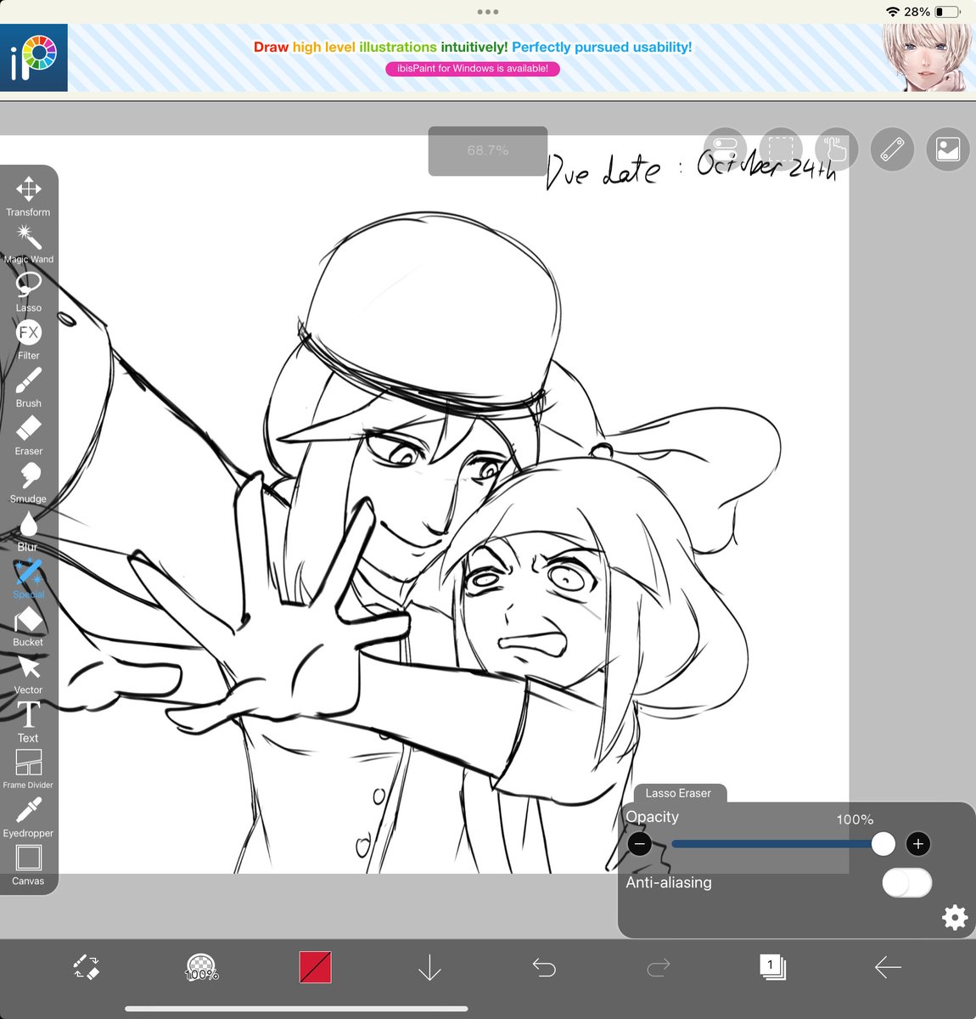The image size is (976, 1019).
Task: Select the Blur tool
Action: 28,532
